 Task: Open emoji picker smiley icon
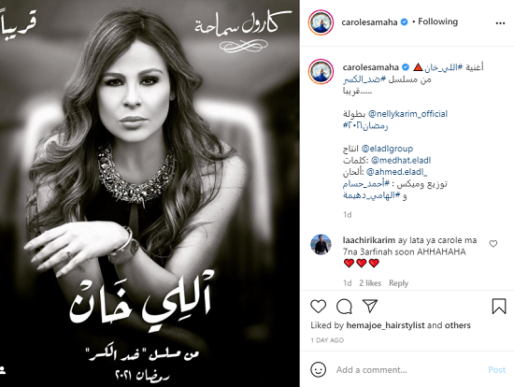(x=318, y=369)
